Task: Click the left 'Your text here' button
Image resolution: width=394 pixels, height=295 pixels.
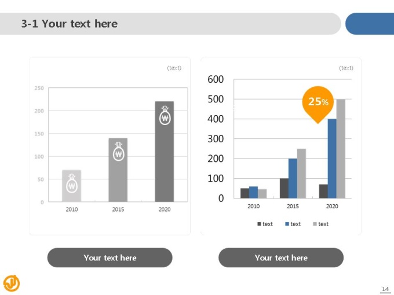Action: click(x=110, y=257)
